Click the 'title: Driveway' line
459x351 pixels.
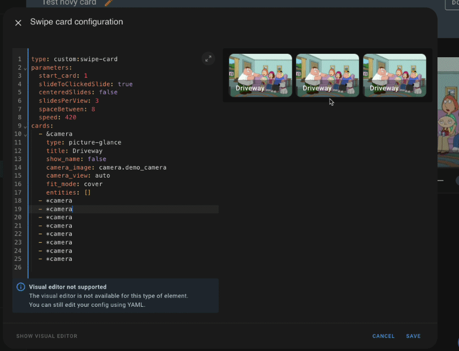pos(75,151)
